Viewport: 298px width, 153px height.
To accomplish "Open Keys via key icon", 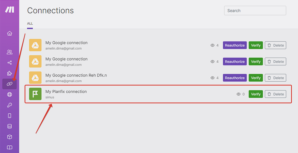I will pos(10,105).
